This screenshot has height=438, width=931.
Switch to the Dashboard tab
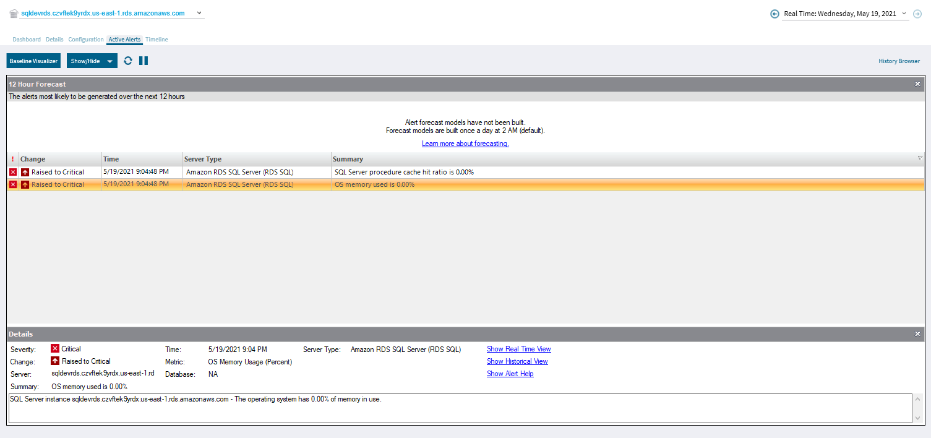pyautogui.click(x=27, y=40)
